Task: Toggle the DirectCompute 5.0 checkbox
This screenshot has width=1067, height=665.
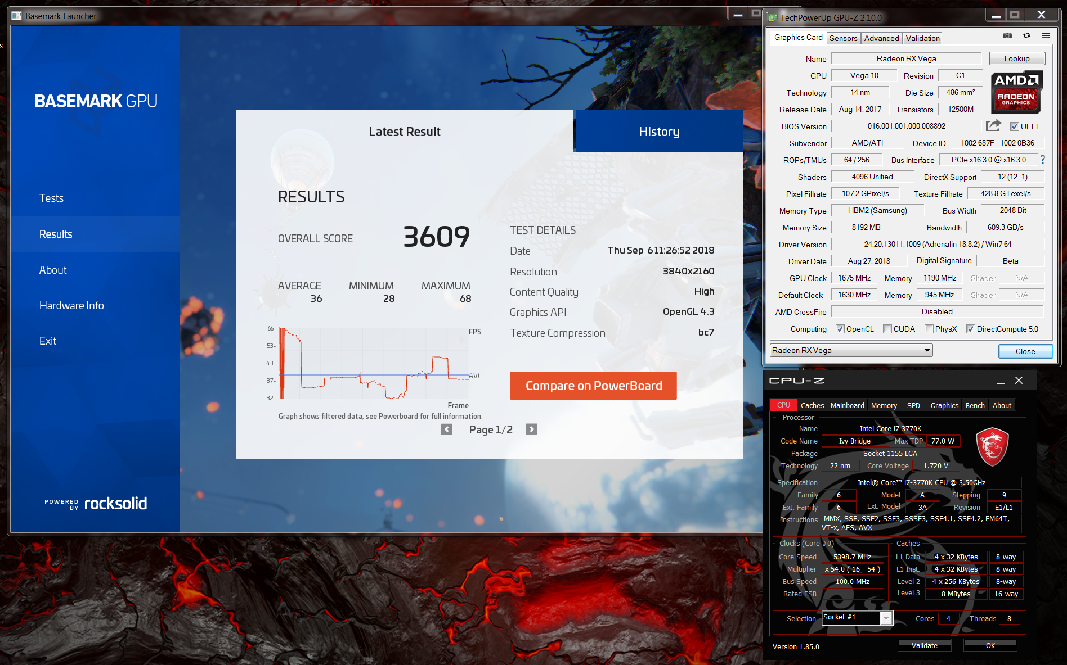Action: point(971,329)
